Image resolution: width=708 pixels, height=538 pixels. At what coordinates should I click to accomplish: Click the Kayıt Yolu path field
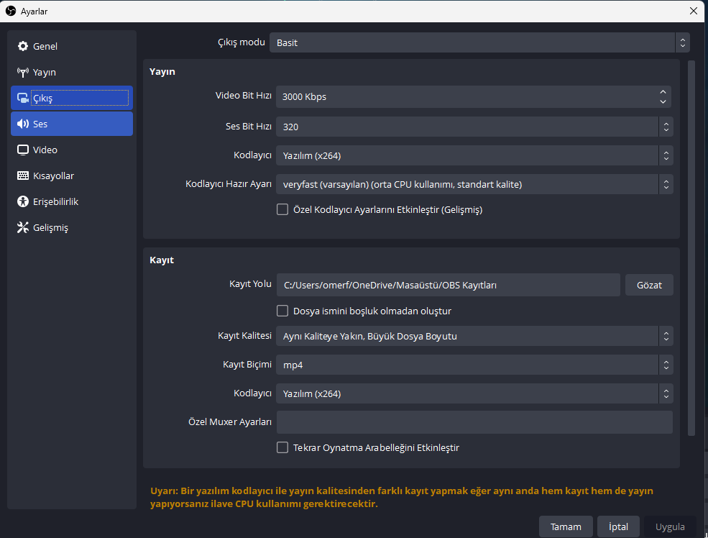click(x=449, y=285)
